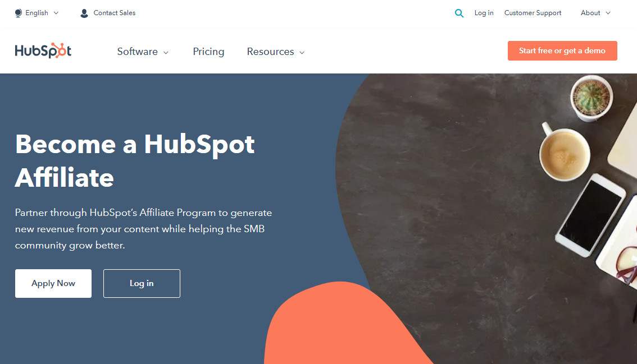This screenshot has width=637, height=364.
Task: Expand the English language chevron
Action: [56, 13]
